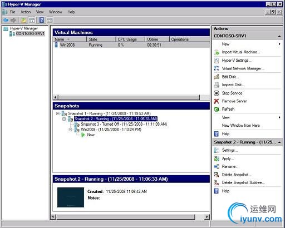Image resolution: width=285 pixels, height=228 pixels.
Task: Click the Hyper-V Manager root node icon
Action: (x=6, y=28)
